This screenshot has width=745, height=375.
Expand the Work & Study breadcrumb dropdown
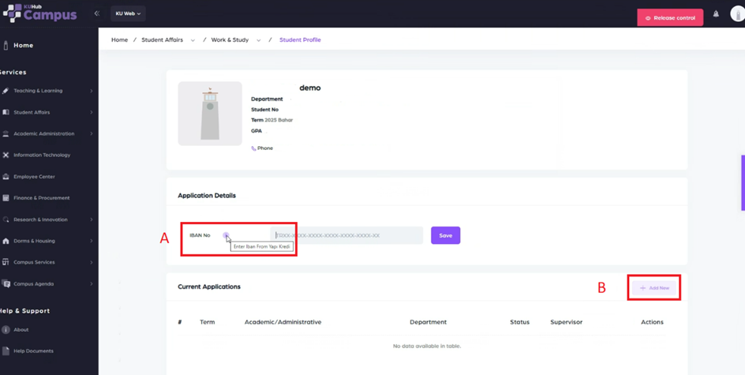[x=258, y=40]
